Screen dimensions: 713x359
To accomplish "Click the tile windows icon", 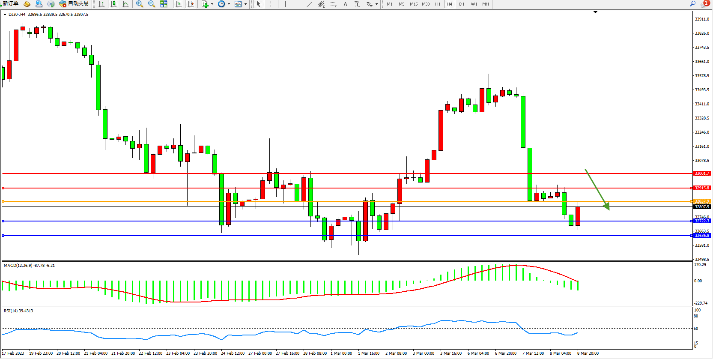I will click(164, 4).
